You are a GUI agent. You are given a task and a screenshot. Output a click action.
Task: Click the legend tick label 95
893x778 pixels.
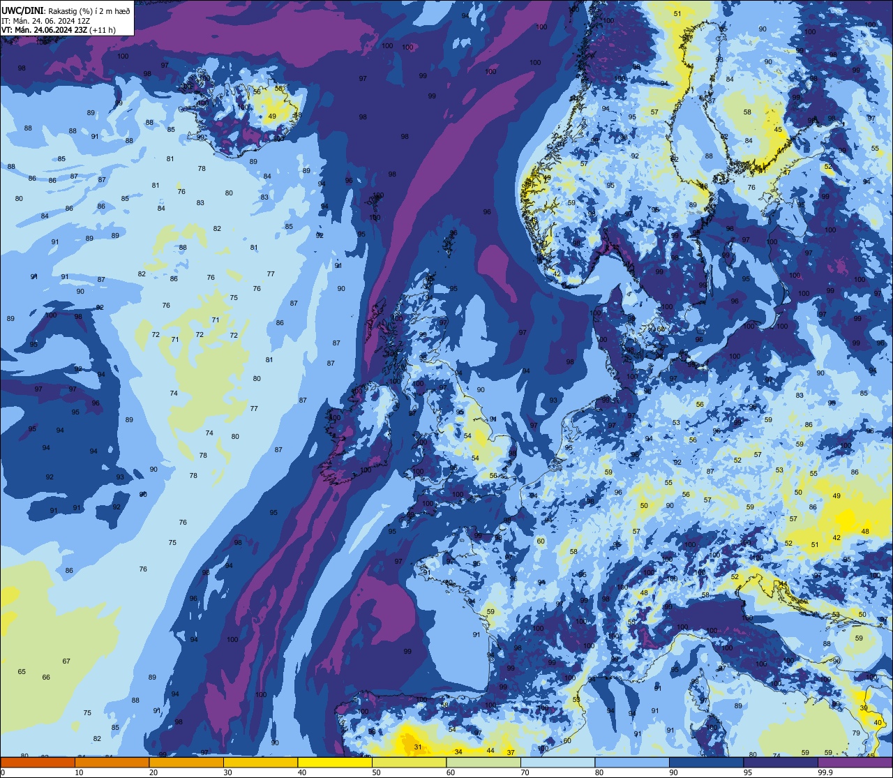pyautogui.click(x=748, y=772)
